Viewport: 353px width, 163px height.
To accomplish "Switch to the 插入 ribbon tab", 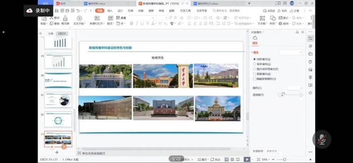I will click(x=110, y=11).
